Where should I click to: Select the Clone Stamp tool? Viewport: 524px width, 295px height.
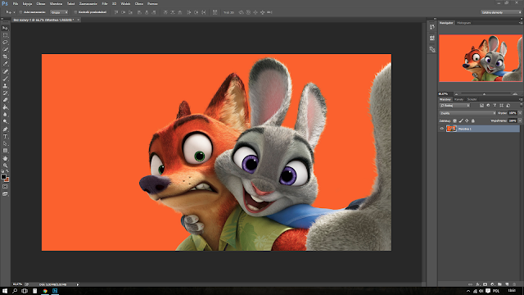tap(5, 86)
